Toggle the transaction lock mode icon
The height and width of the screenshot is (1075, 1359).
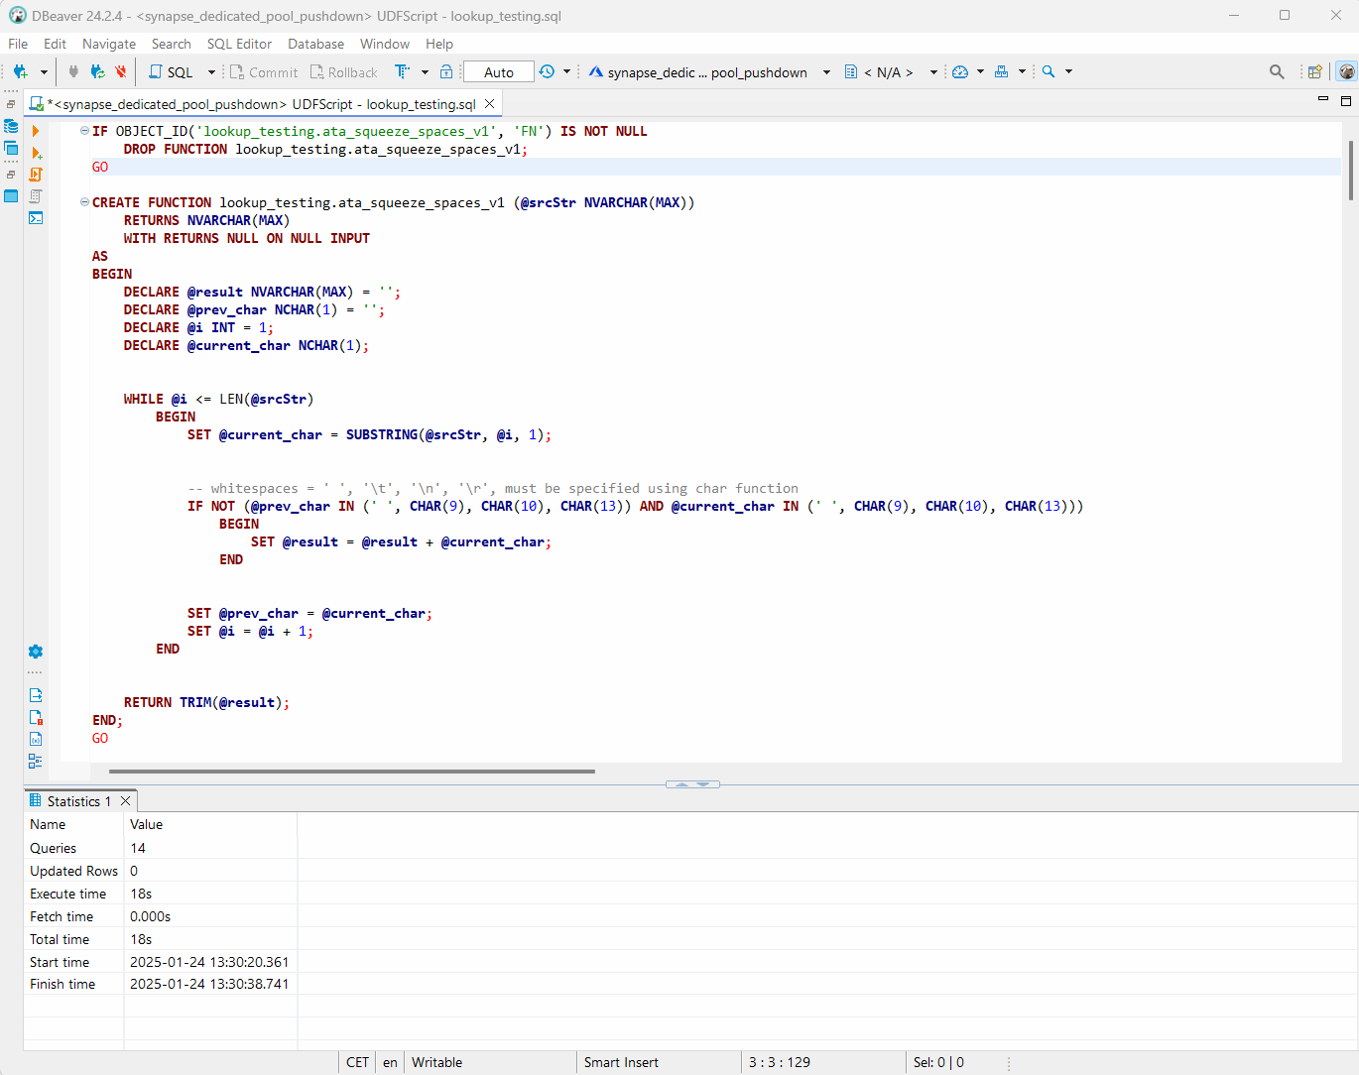446,72
